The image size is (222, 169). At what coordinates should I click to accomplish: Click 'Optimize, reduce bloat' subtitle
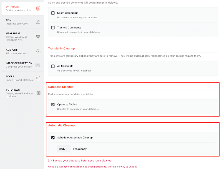click(19, 10)
